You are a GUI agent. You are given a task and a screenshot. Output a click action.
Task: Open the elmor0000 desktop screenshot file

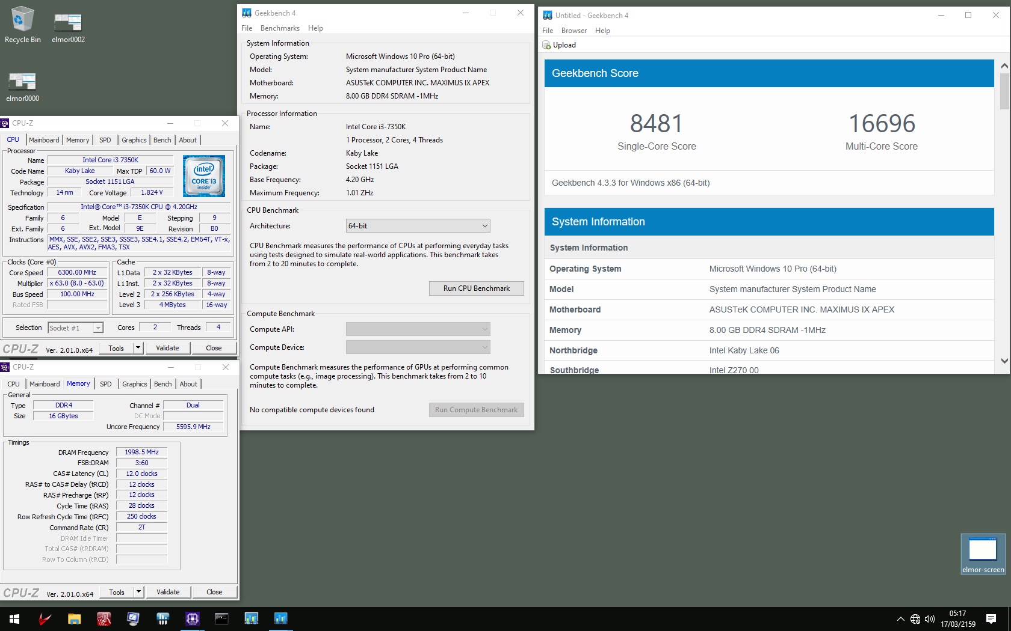23,87
